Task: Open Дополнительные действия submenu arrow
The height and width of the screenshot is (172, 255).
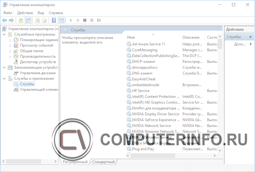Action: coord(251,44)
